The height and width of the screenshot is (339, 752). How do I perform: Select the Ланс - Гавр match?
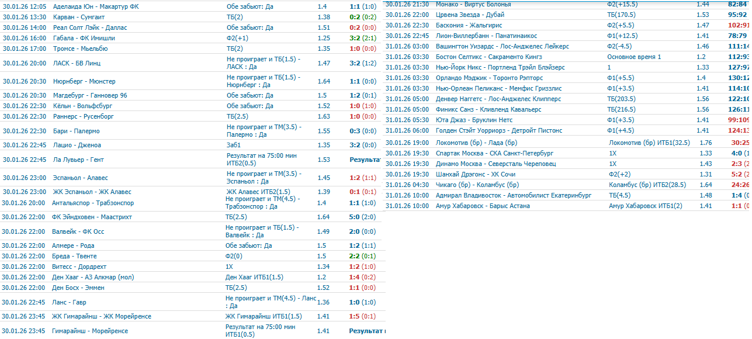pyautogui.click(x=70, y=302)
